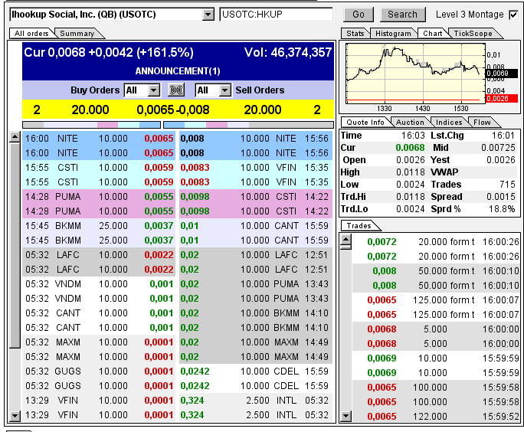Switch to the Summary tab
This screenshot has width=524, height=432.
[x=77, y=34]
